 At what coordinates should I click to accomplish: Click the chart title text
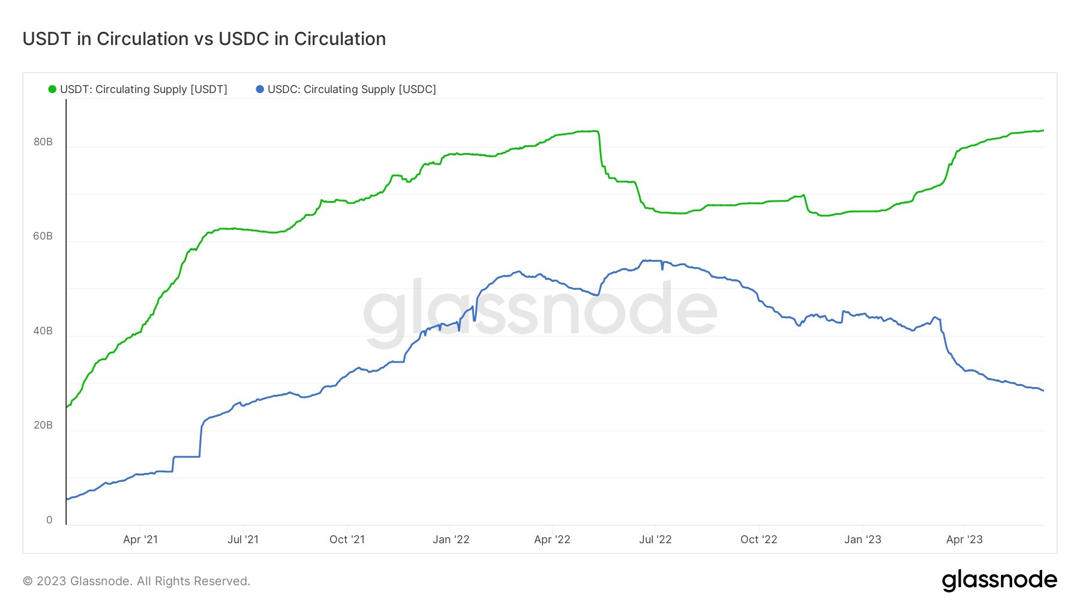[x=204, y=39]
